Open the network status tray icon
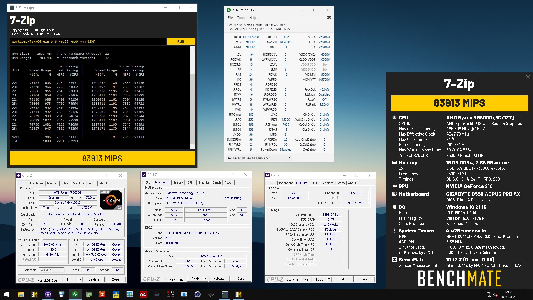 (489, 294)
